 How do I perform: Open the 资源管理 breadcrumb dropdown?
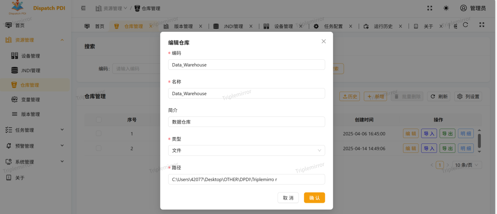click(112, 8)
